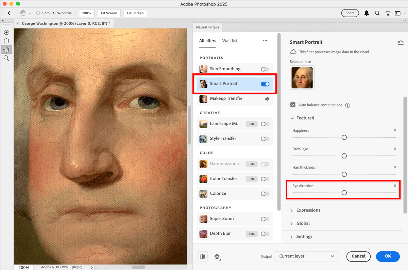
Task: Check the Scroll All Windows checkbox
Action: pos(38,13)
